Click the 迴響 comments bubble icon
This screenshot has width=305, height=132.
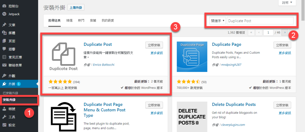click(x=4, y=49)
